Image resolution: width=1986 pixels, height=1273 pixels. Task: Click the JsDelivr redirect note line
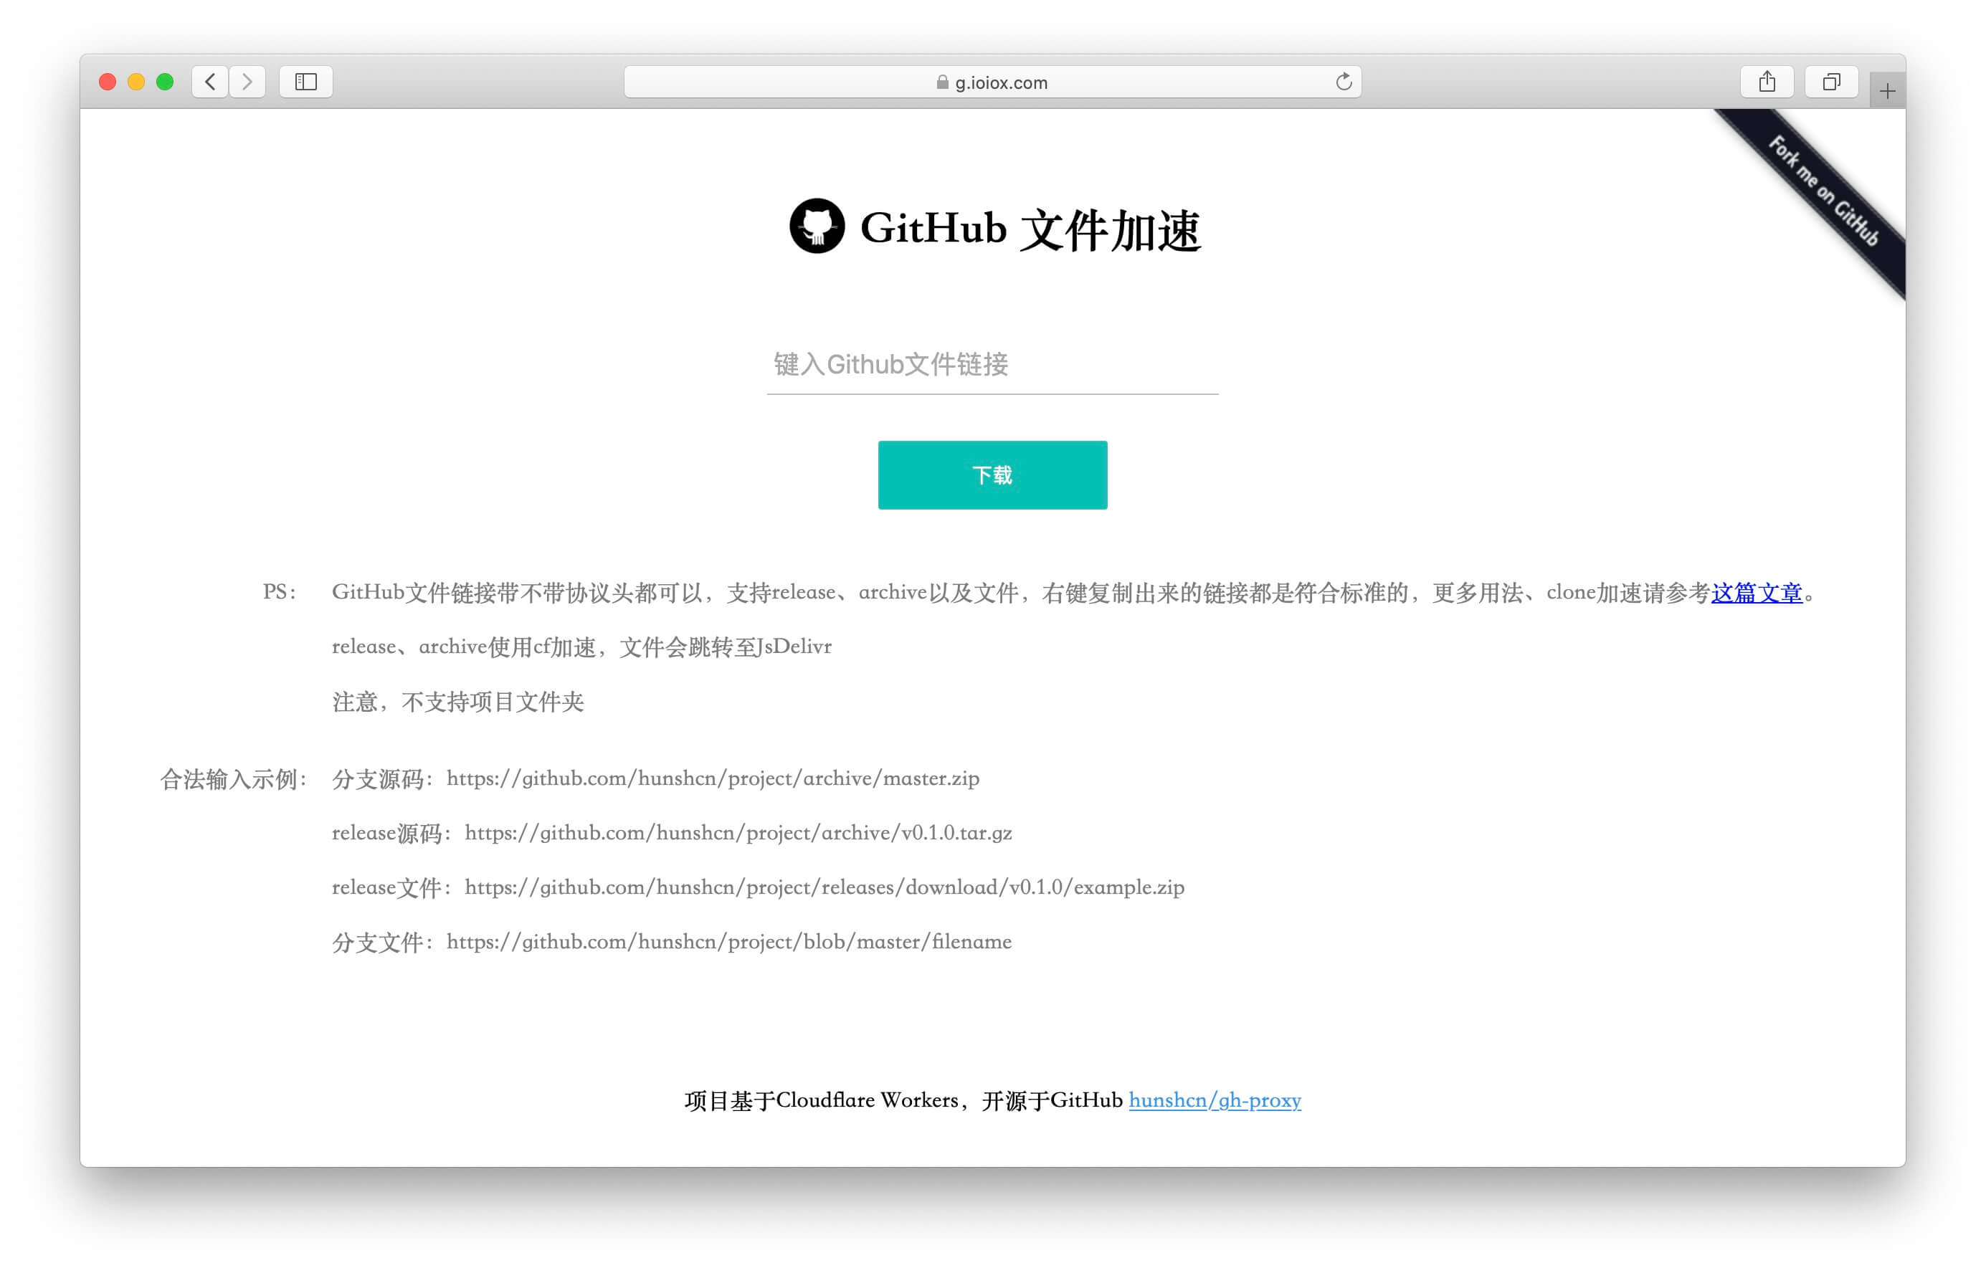coord(581,647)
